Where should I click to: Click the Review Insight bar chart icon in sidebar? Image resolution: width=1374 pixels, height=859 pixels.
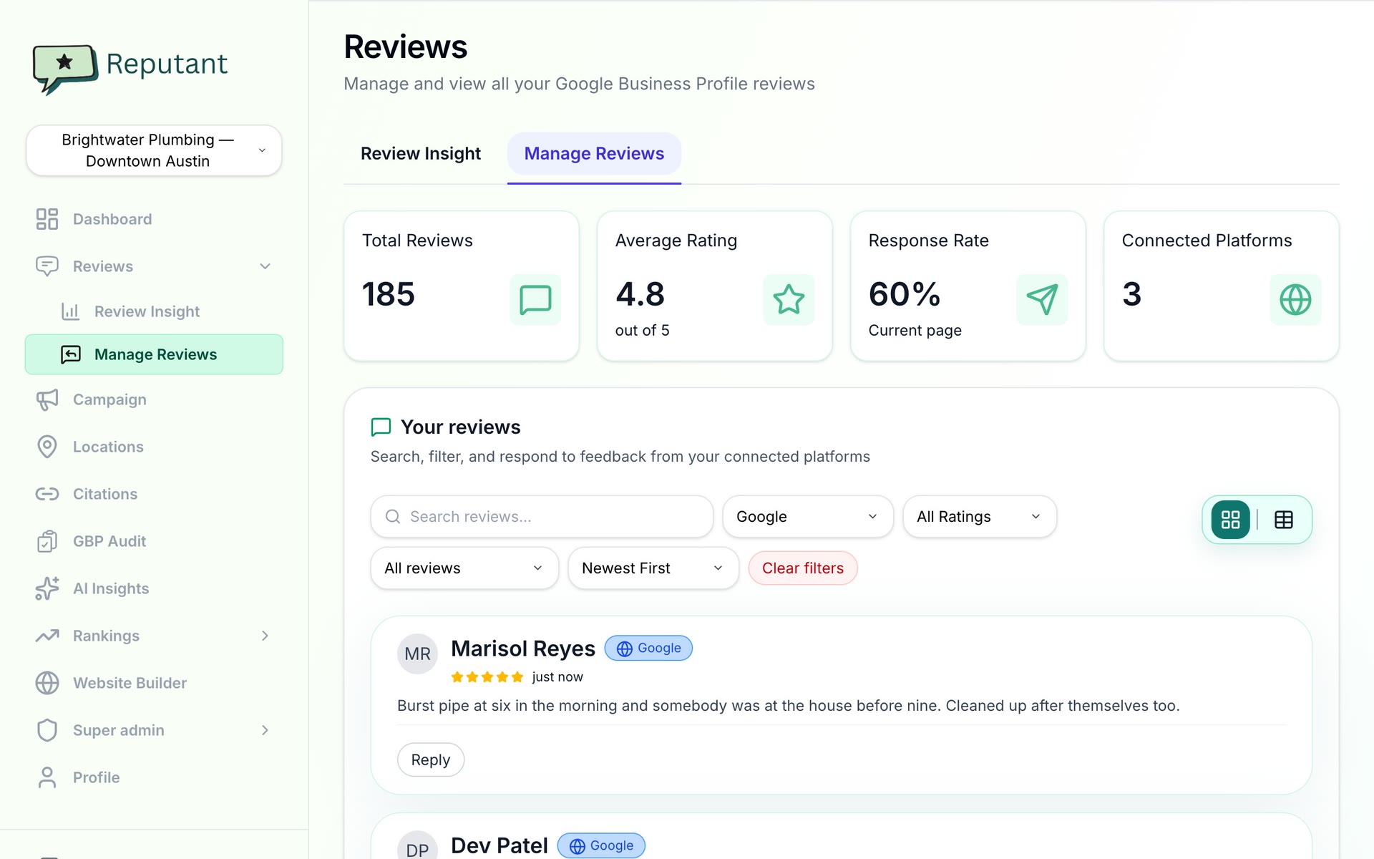point(70,311)
